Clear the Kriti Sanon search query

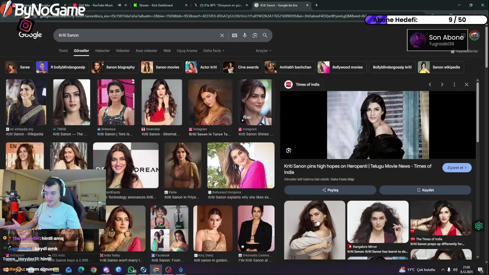pyautogui.click(x=222, y=35)
